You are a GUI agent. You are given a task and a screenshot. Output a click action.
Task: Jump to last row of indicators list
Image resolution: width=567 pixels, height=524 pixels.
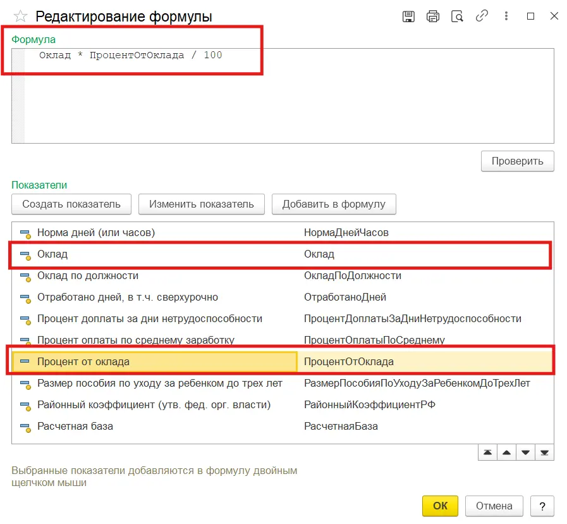tap(544, 453)
